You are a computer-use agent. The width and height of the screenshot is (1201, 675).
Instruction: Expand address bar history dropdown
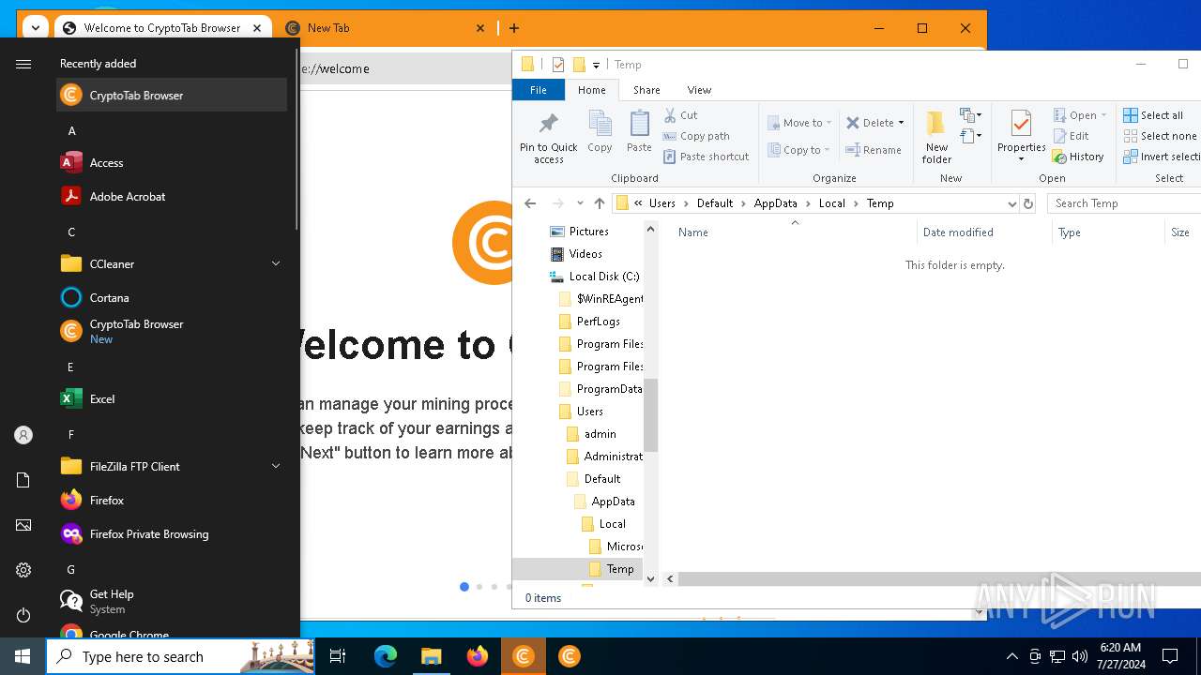(1011, 203)
